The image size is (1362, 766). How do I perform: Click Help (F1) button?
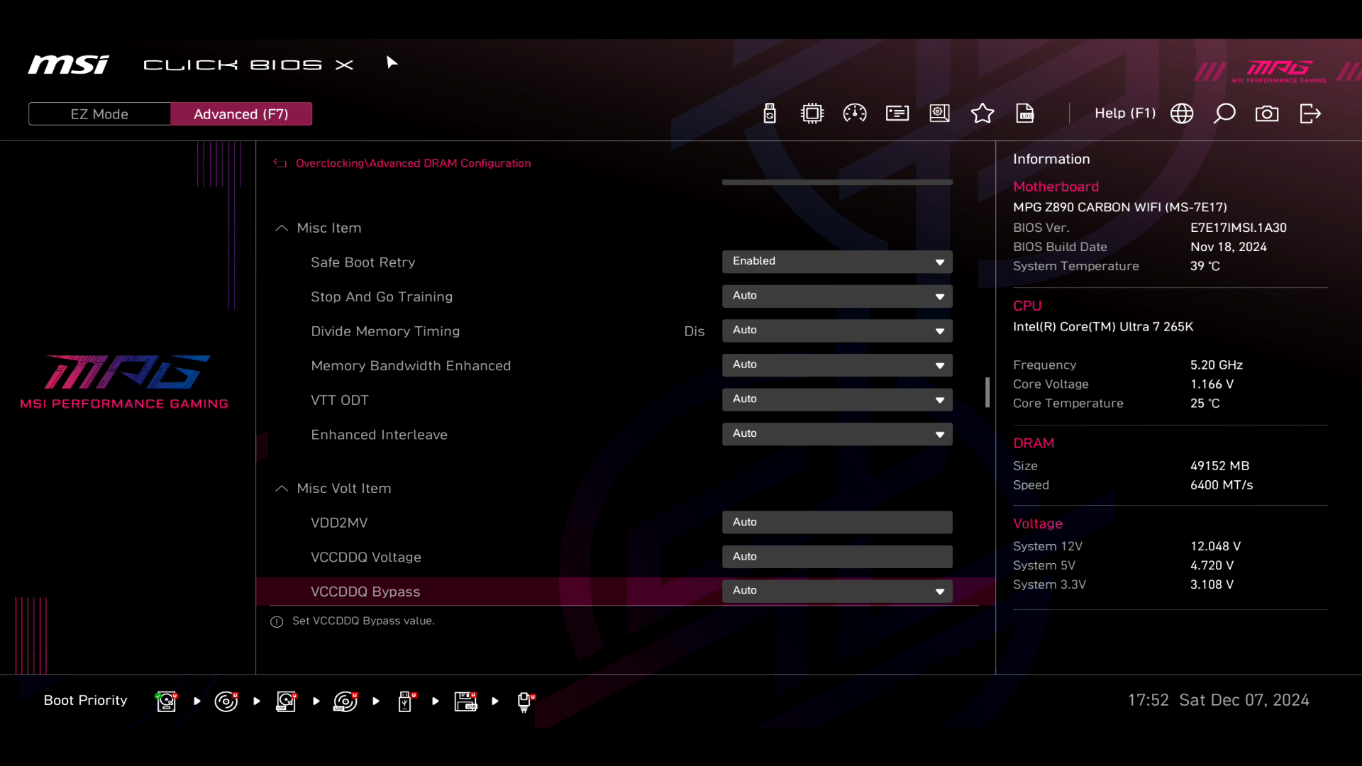pyautogui.click(x=1124, y=113)
